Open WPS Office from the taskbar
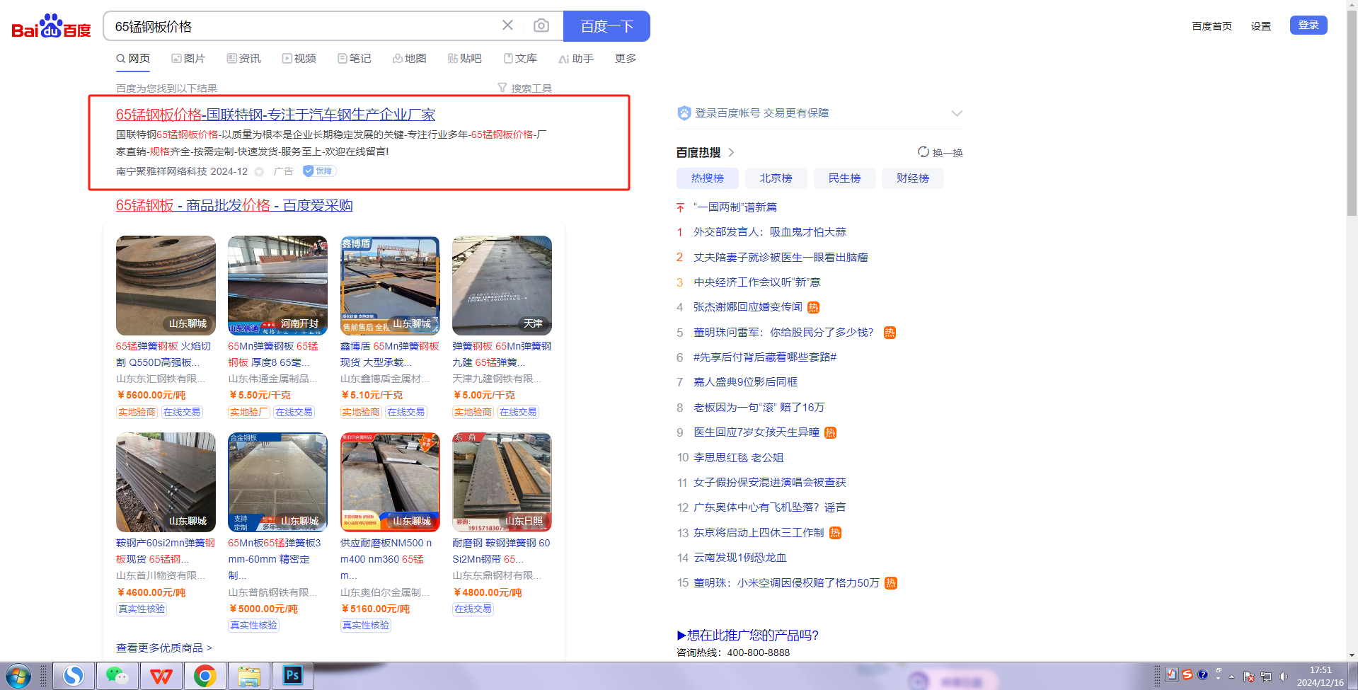This screenshot has height=690, width=1358. (x=161, y=677)
